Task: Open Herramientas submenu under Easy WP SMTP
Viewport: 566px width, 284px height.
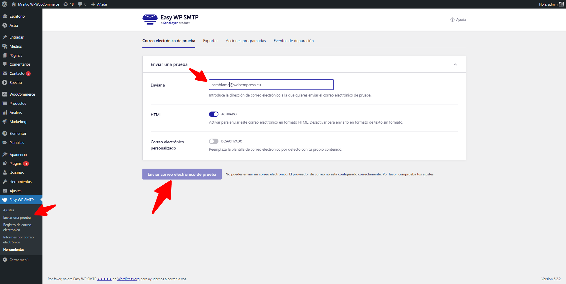Action: tap(14, 250)
